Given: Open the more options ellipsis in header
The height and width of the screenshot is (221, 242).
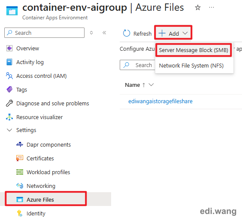Looking at the screenshot, I should click(x=212, y=7).
